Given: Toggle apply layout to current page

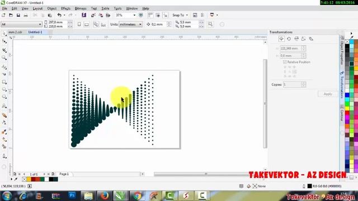Looking at the screenshot, I should 103,24.
